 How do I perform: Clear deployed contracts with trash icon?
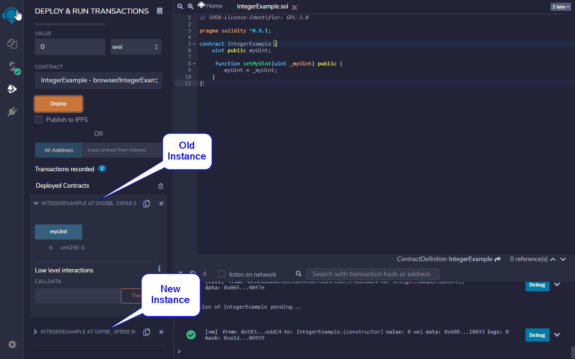pos(160,186)
